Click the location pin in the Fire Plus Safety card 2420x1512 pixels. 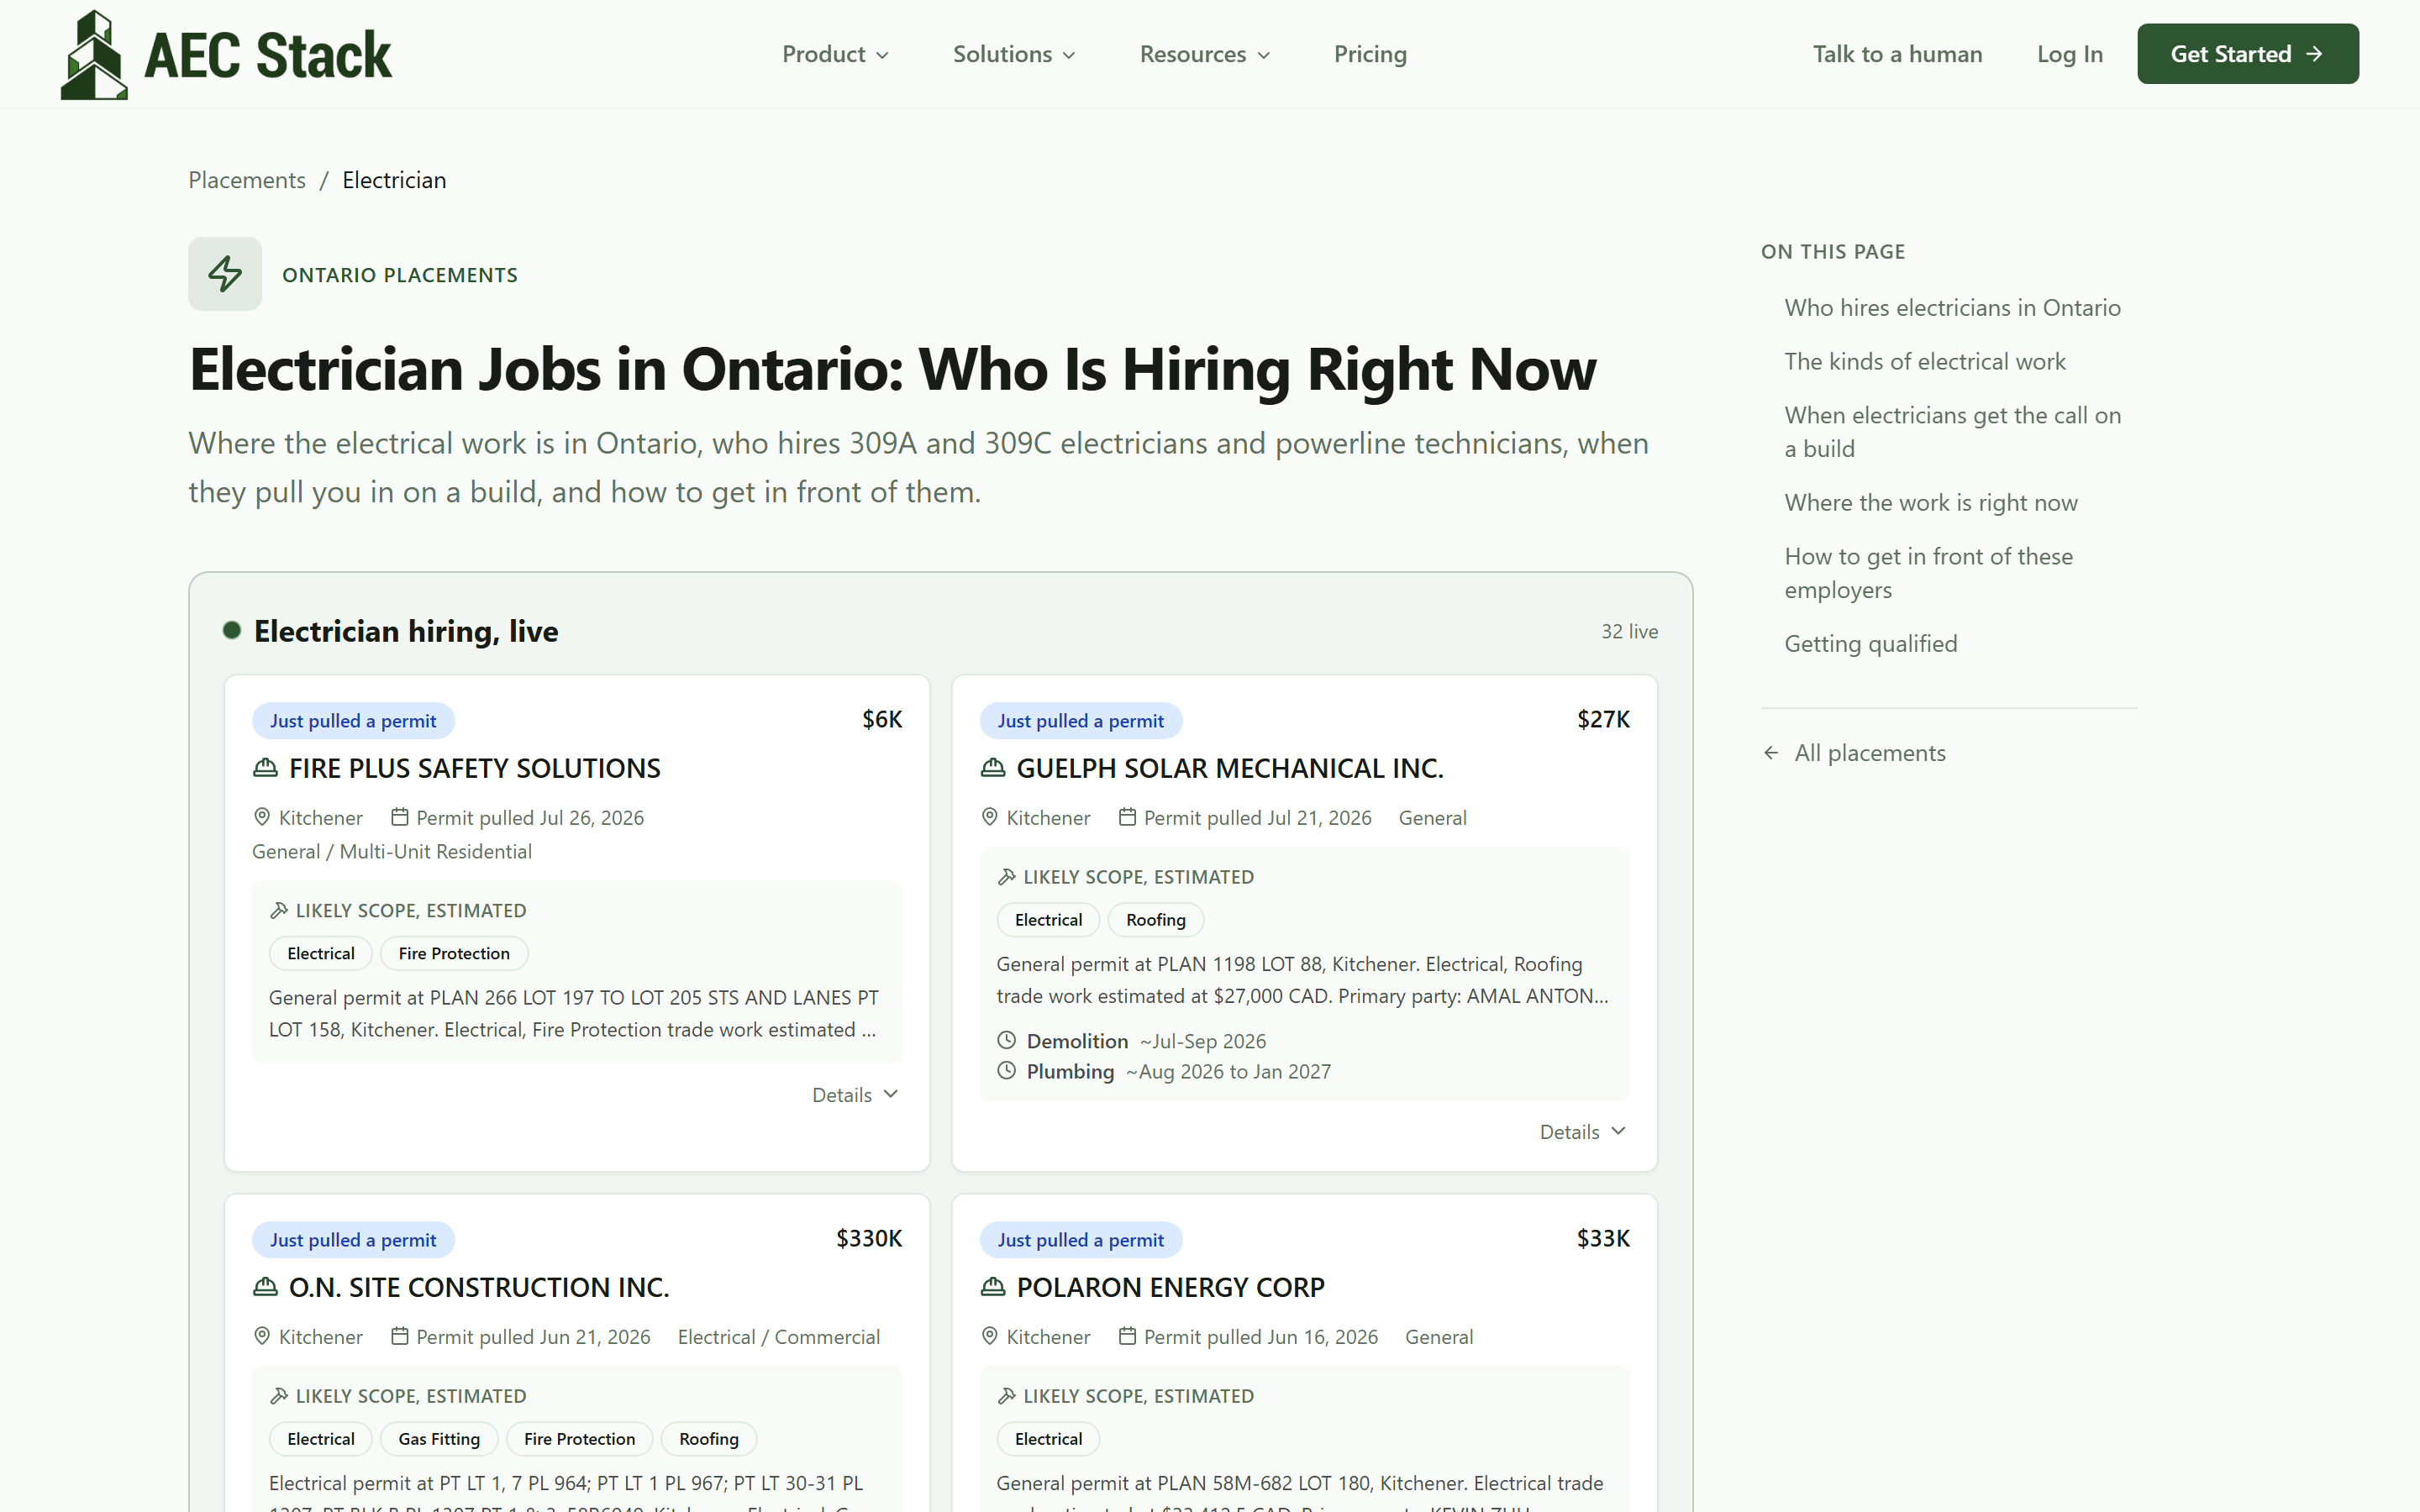(262, 817)
